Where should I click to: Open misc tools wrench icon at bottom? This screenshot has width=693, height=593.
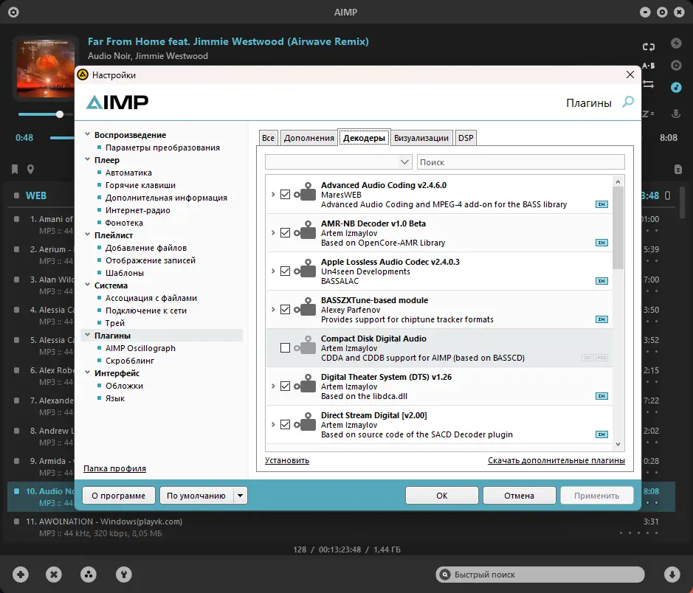pyautogui.click(x=124, y=575)
